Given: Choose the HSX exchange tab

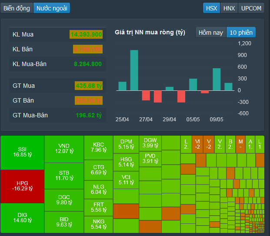Looking at the screenshot, I should (x=211, y=8).
